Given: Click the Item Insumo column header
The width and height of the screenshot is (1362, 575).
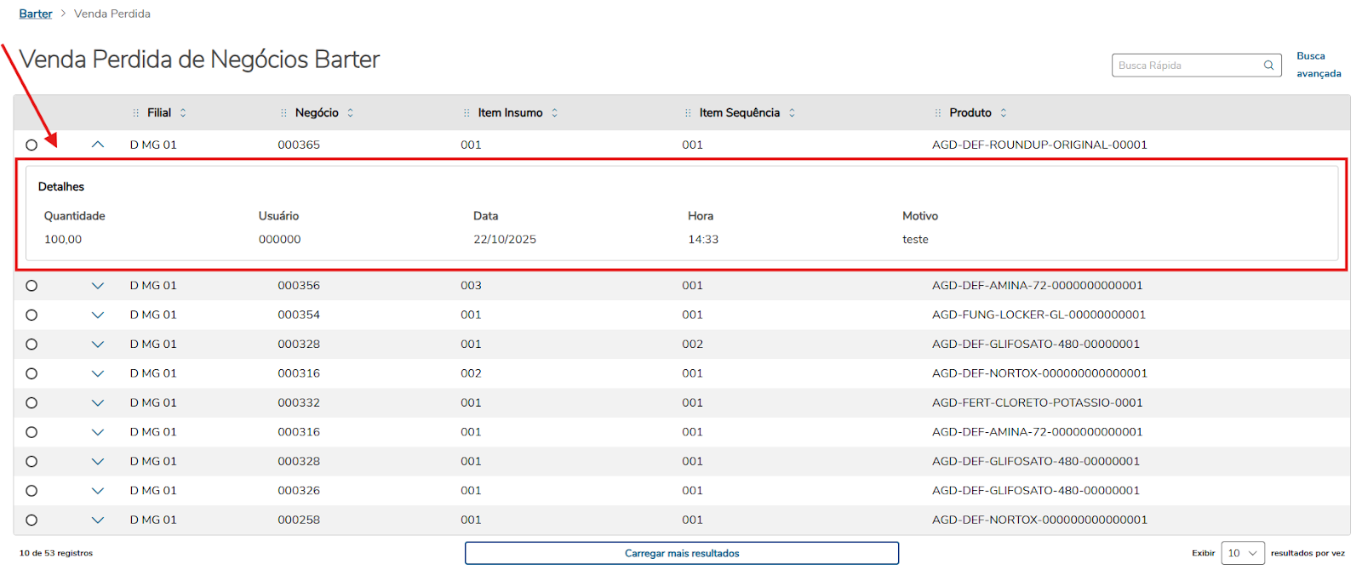Looking at the screenshot, I should (510, 113).
